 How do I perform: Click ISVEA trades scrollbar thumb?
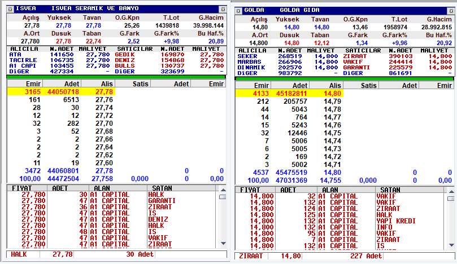223,197
